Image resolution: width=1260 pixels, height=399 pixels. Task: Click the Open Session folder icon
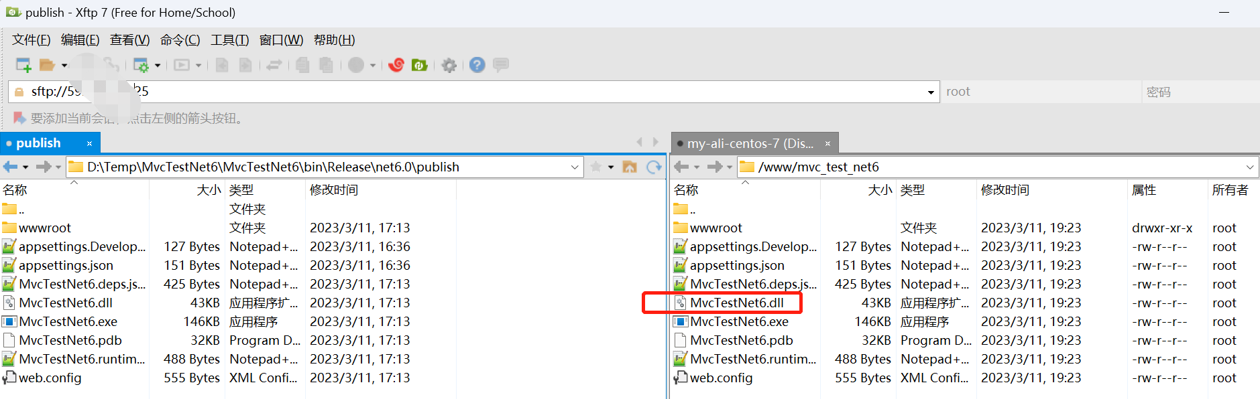coord(47,65)
